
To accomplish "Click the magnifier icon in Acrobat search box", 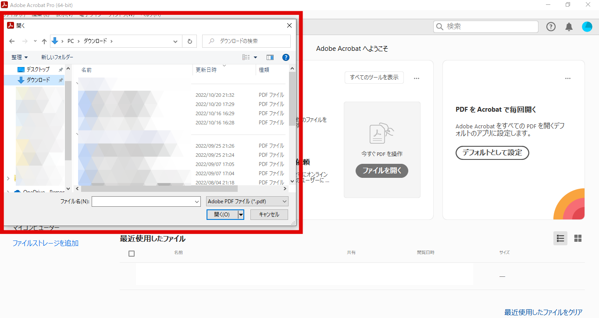I will 440,27.
